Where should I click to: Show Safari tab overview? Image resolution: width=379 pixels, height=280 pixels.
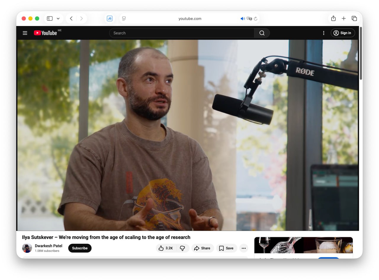coord(354,18)
